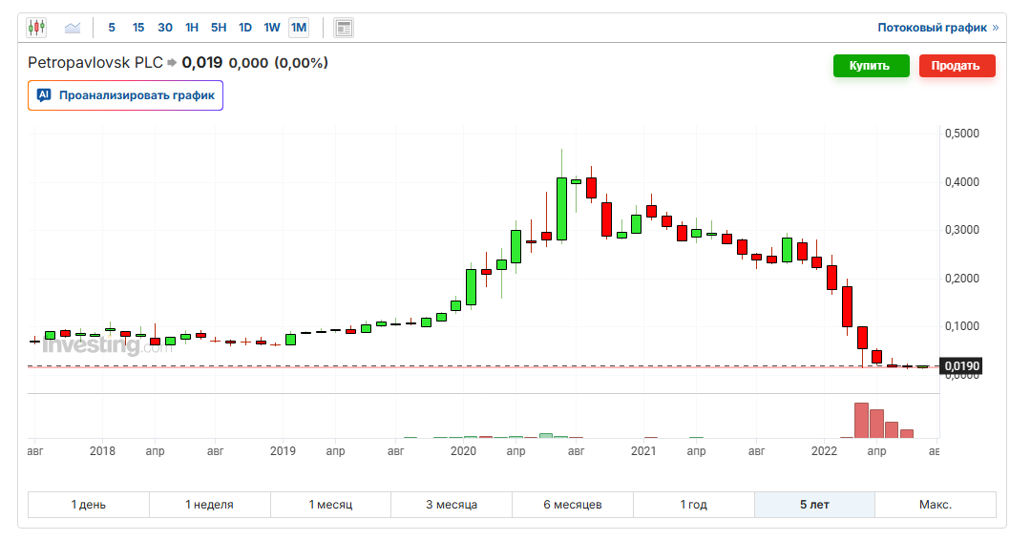Screen dimensions: 1031x540
Task: Click the Petropavlovsk PLC title text
Action: tap(95, 62)
